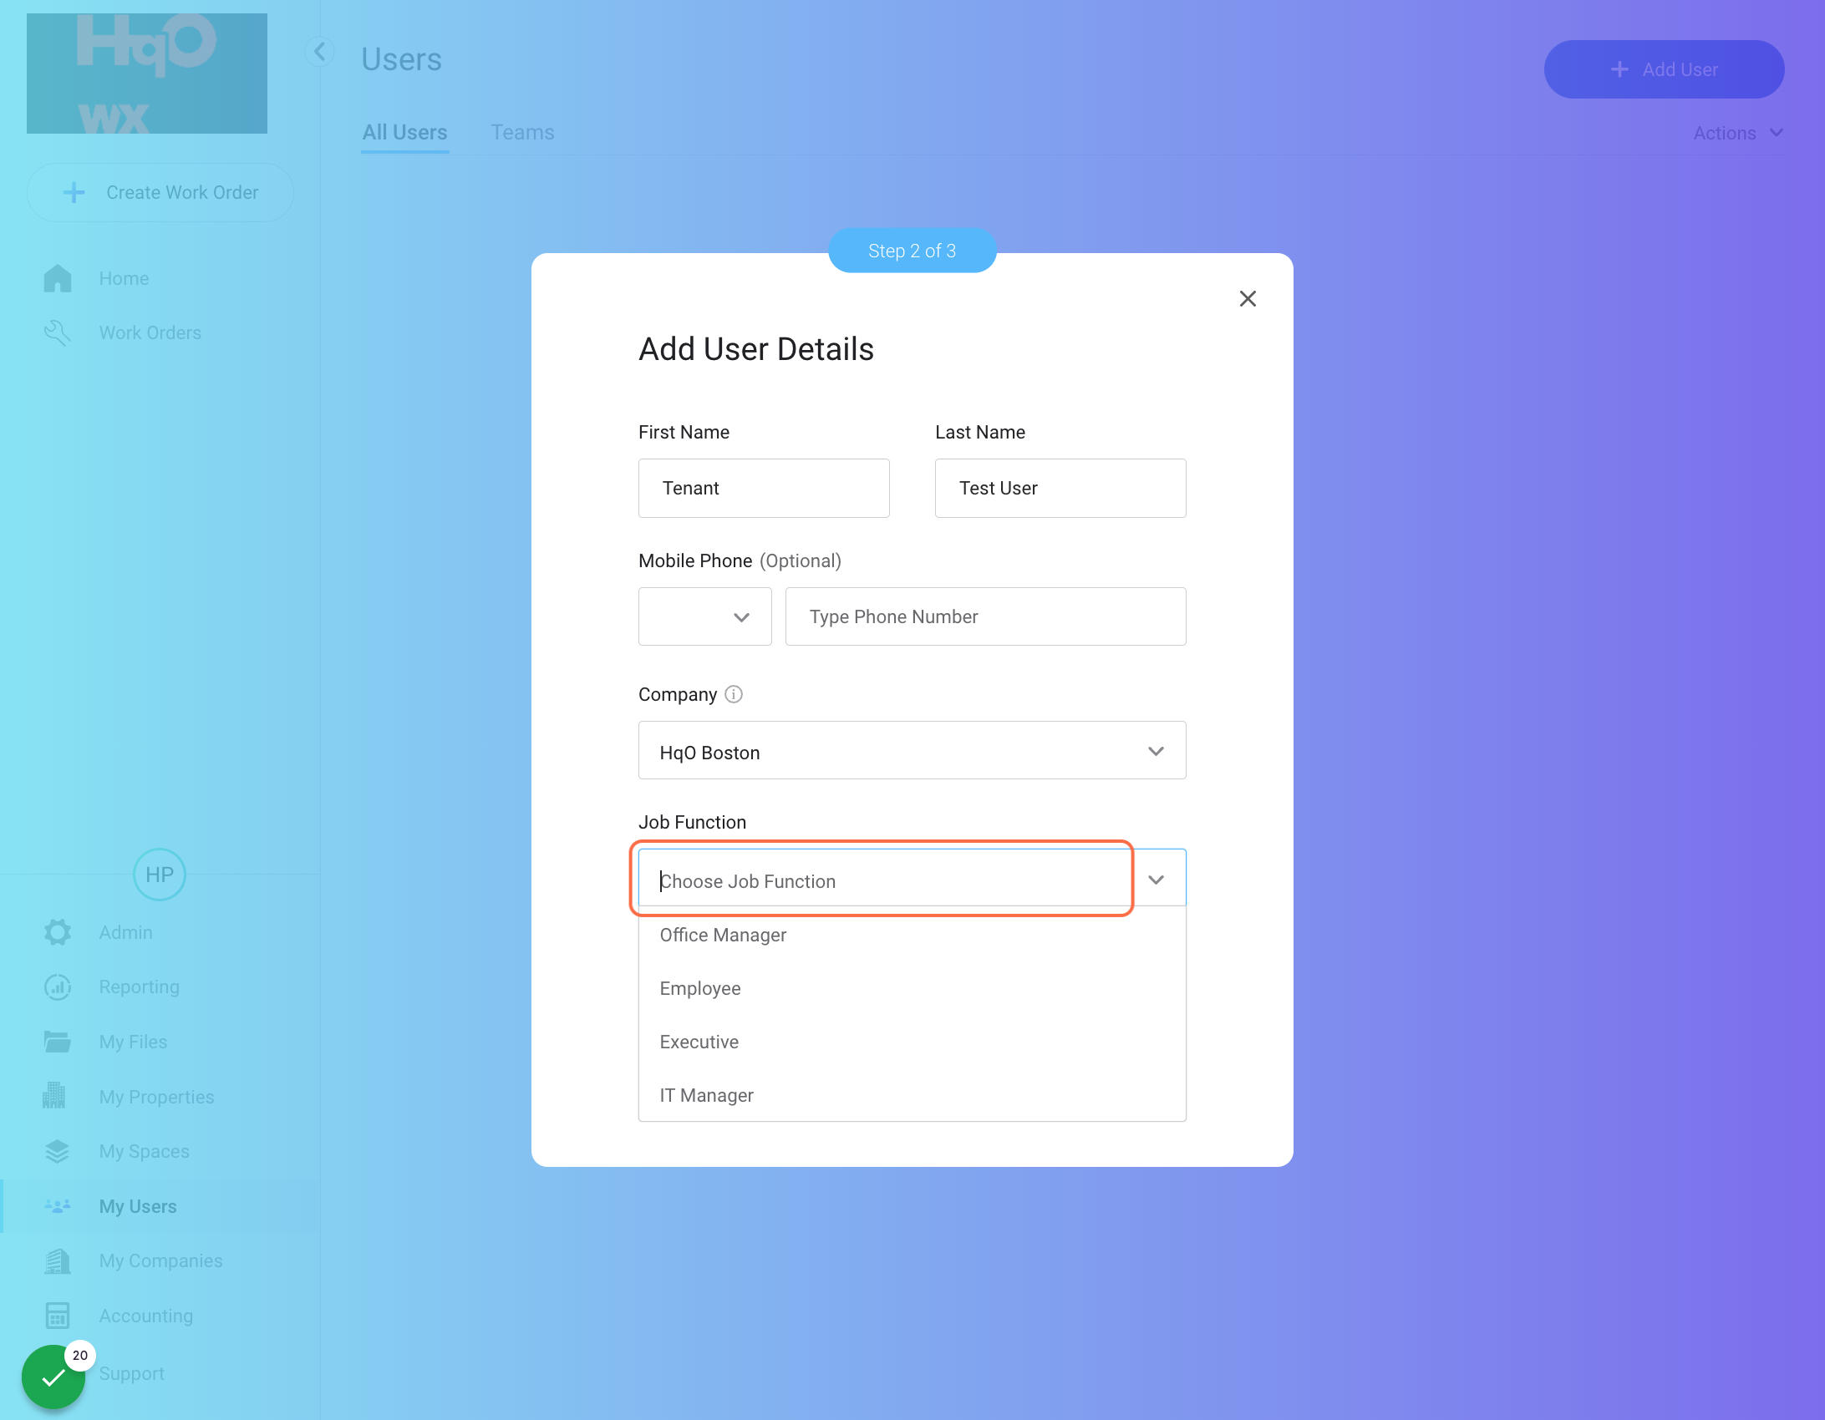
Task: Open the Company dropdown showing HqO Boston
Action: click(912, 751)
